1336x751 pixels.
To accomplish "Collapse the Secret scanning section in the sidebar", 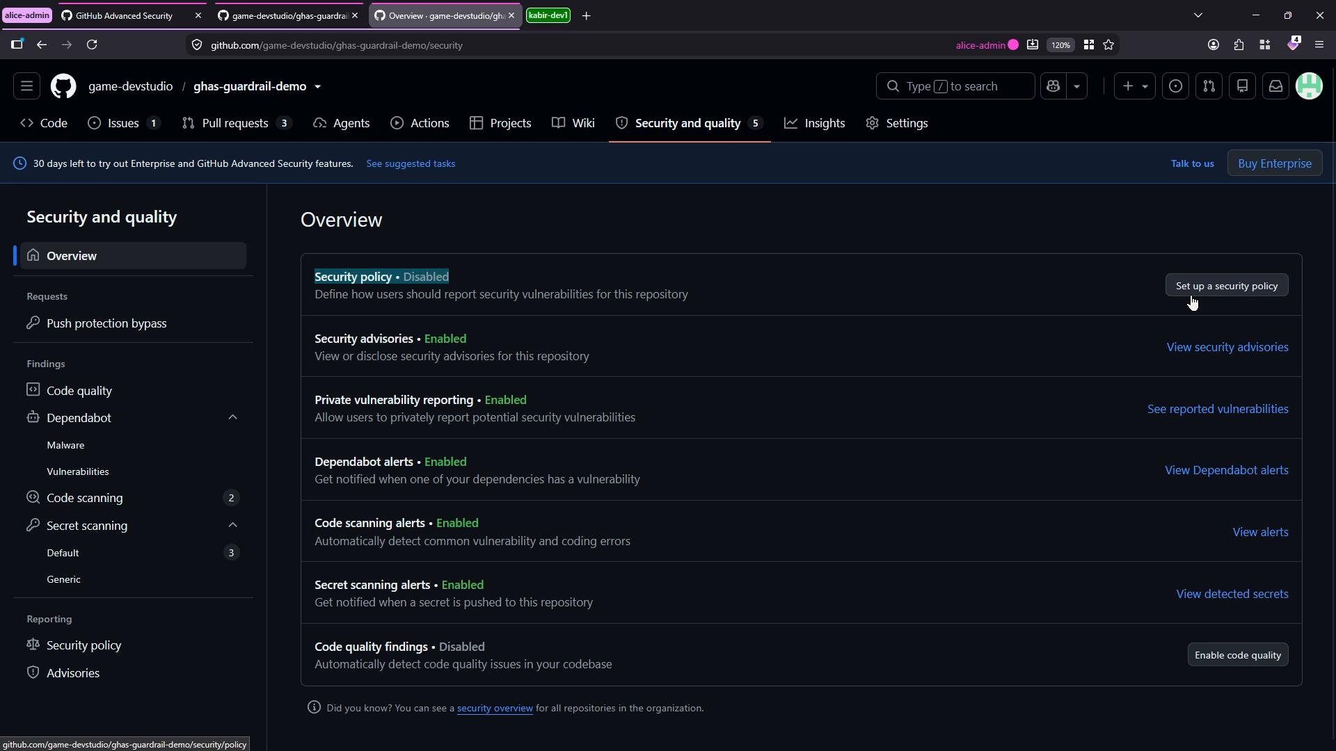I will 233,525.
